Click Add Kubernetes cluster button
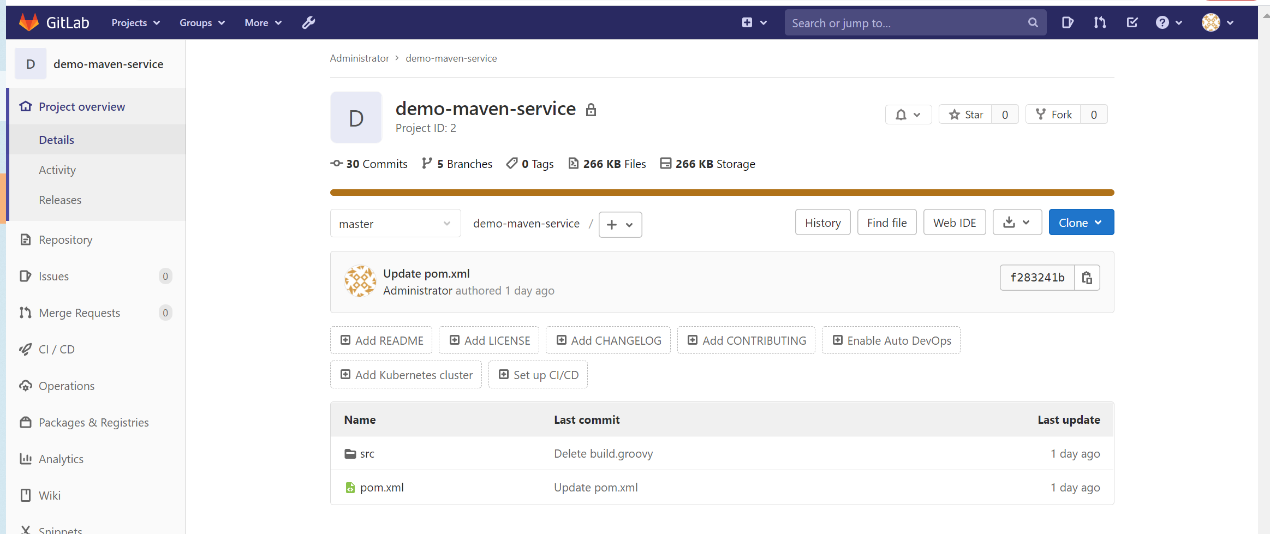1270x534 pixels. coord(406,375)
